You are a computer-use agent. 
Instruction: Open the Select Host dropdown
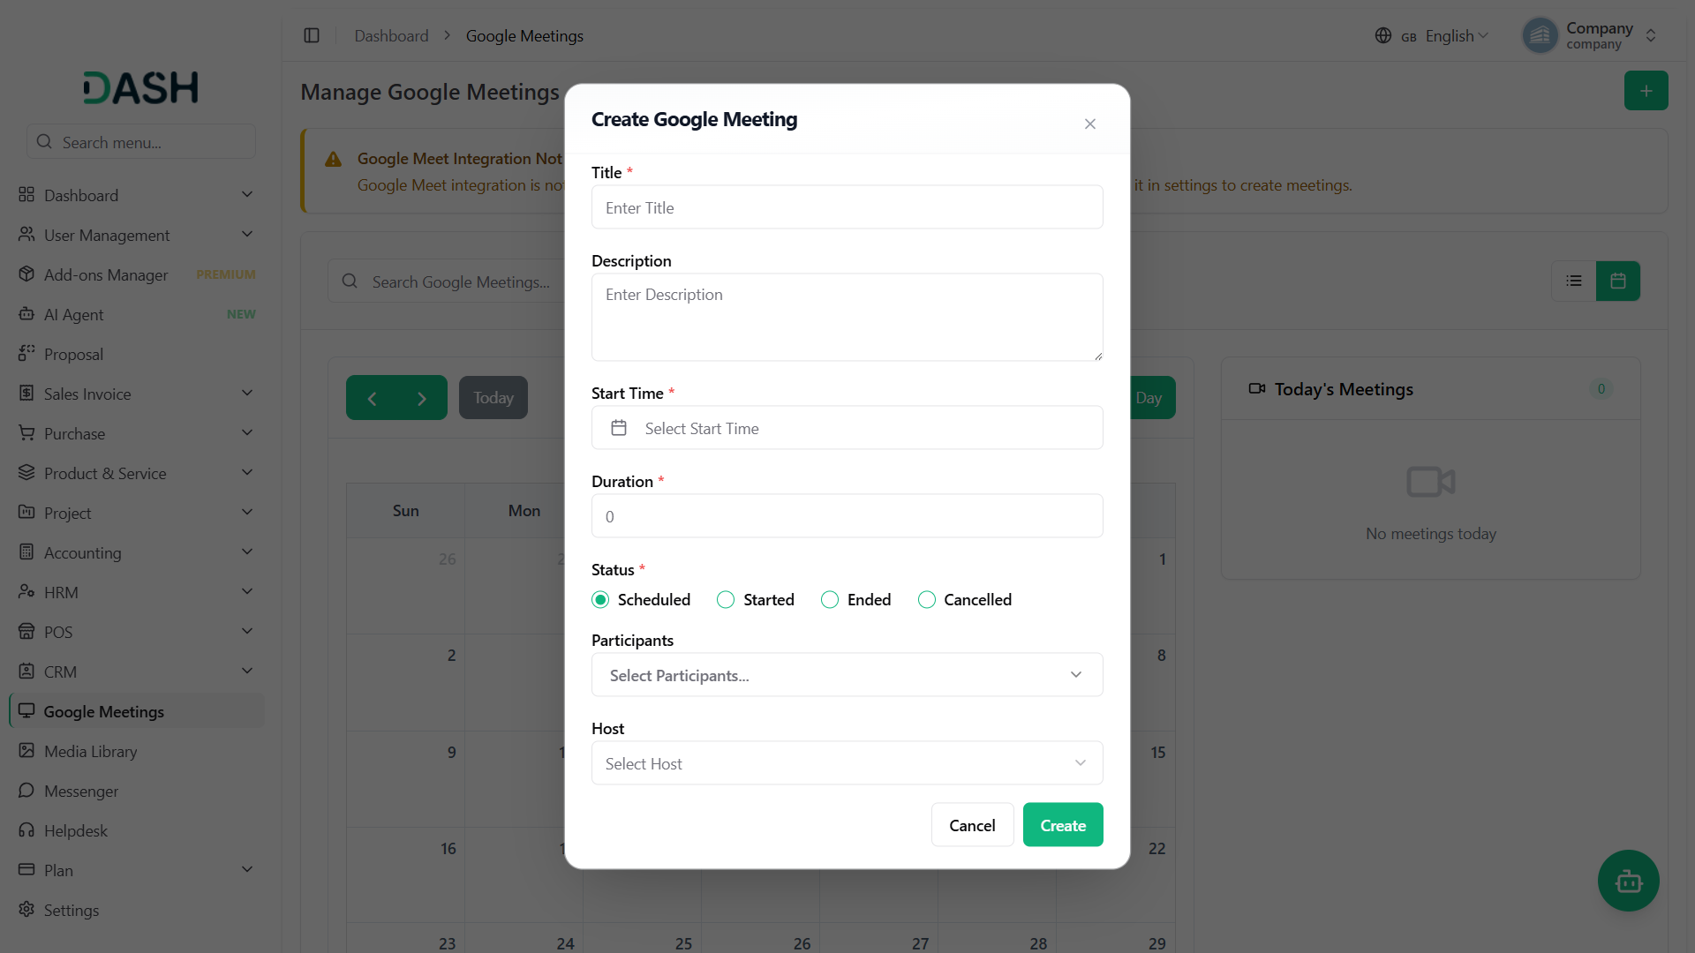[x=847, y=763]
